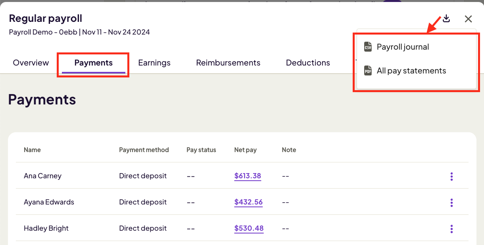Viewport: 484px width, 245px height.
Task: Click the download export icon
Action: 446,19
